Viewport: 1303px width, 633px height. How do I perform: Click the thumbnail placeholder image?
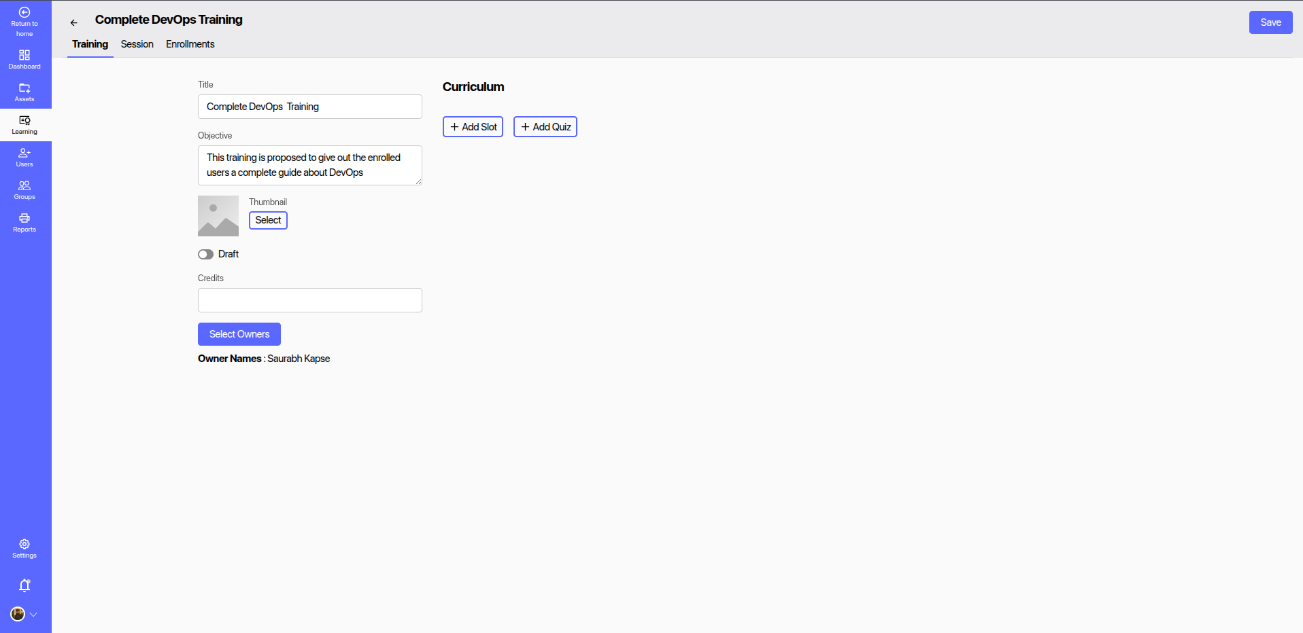tap(218, 216)
